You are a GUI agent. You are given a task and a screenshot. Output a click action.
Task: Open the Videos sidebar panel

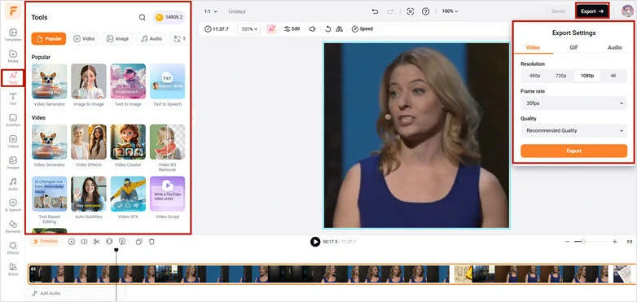(x=12, y=142)
